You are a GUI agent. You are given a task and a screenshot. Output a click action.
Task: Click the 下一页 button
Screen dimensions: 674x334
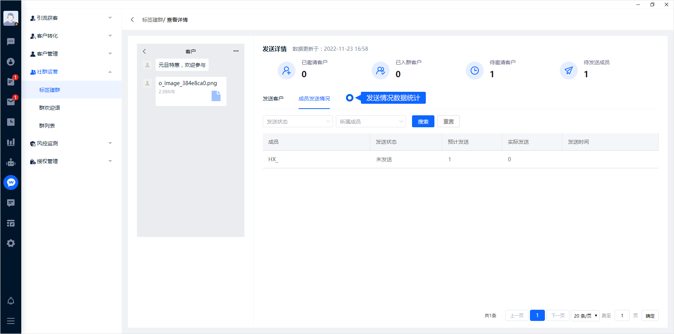(558, 316)
